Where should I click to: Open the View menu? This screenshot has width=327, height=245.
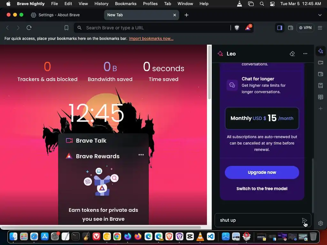pos(83,4)
